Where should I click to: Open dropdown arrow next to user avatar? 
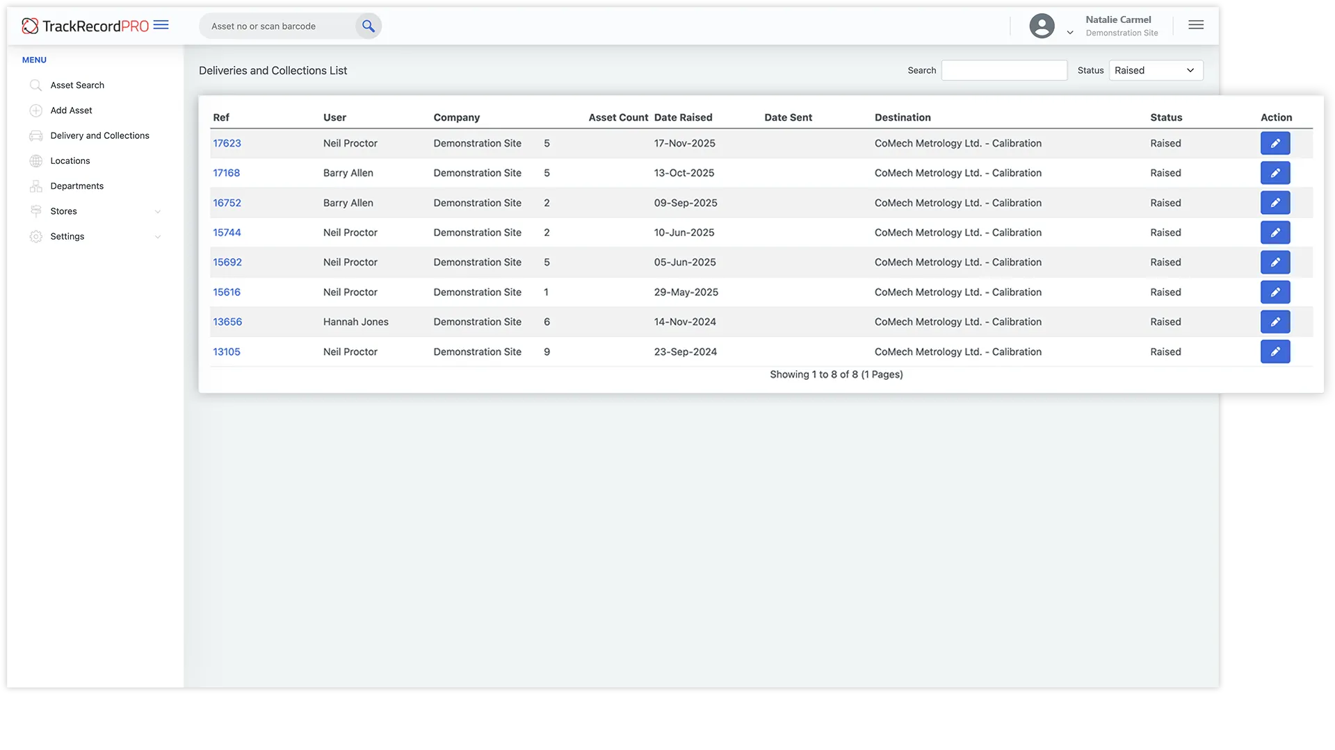click(x=1070, y=33)
